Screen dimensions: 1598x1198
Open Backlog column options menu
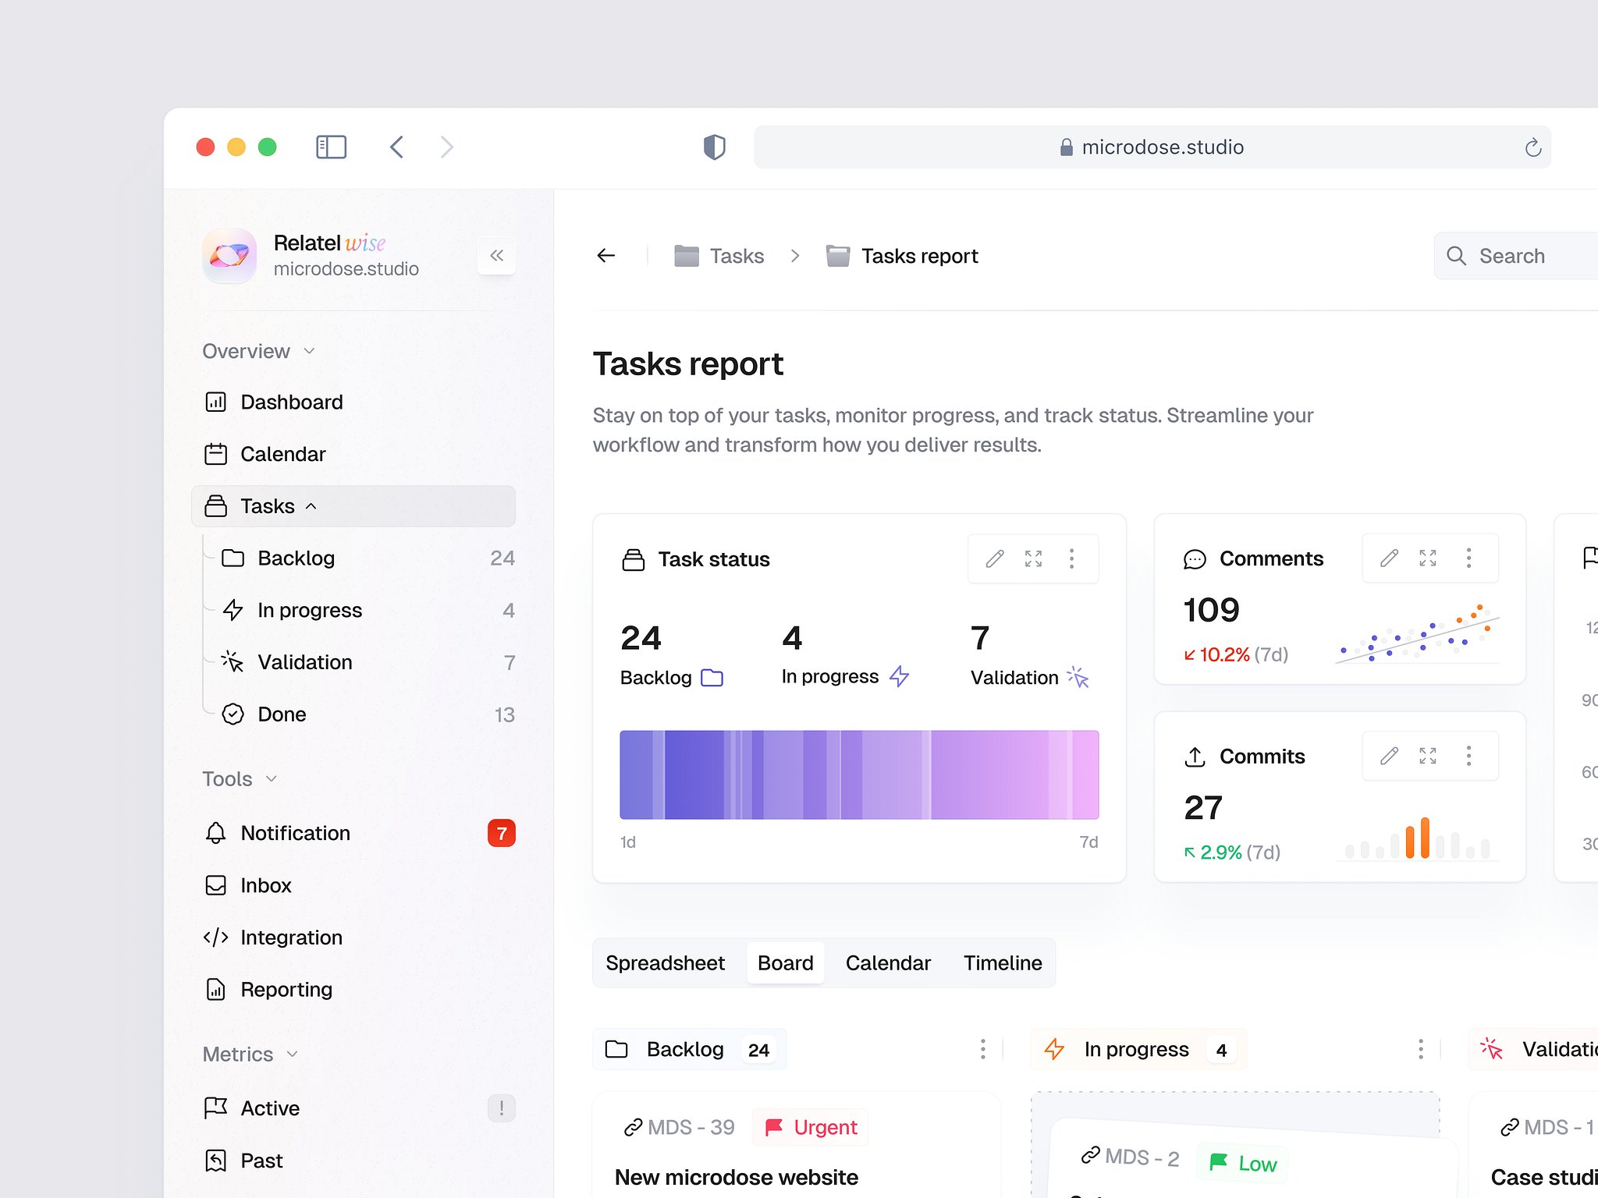982,1049
